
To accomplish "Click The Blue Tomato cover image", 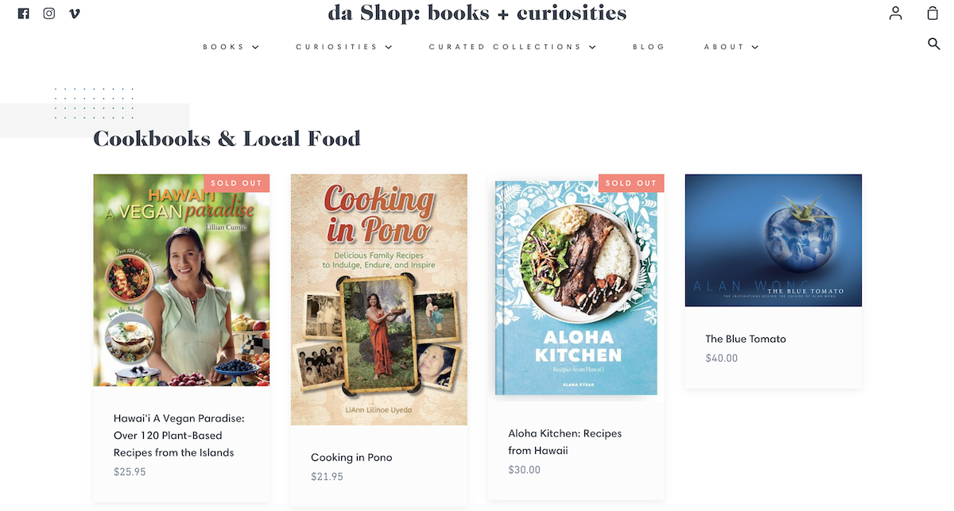I will coord(773,240).
